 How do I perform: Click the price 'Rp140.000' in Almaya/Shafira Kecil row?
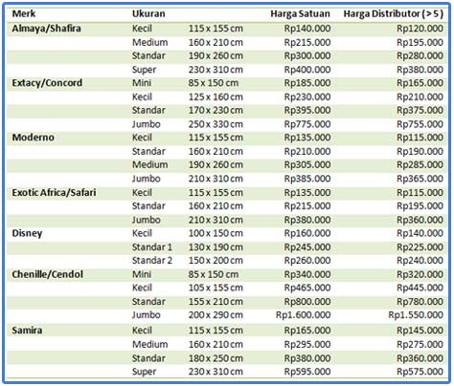tap(307, 29)
